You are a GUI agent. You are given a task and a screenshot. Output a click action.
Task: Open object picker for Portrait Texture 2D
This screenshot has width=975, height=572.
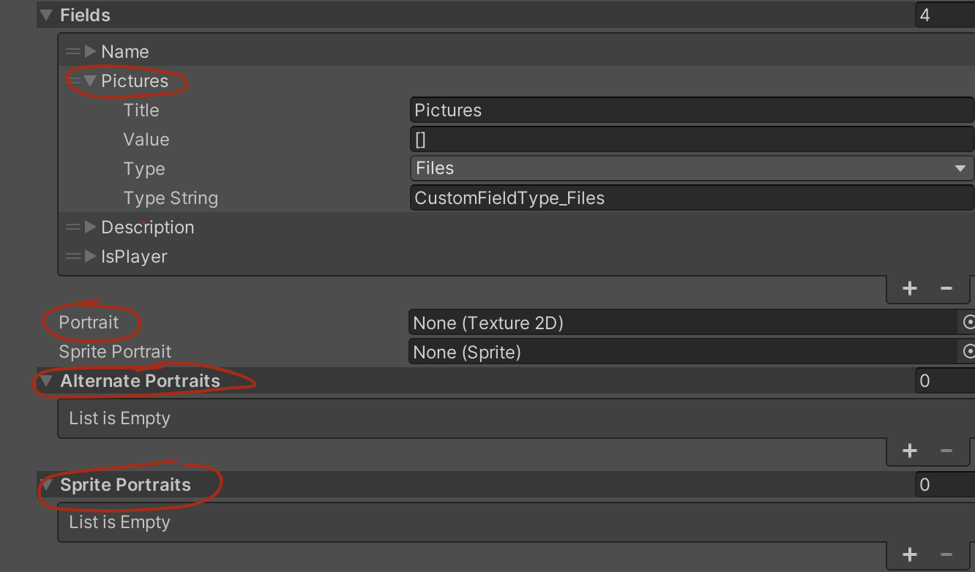click(968, 322)
